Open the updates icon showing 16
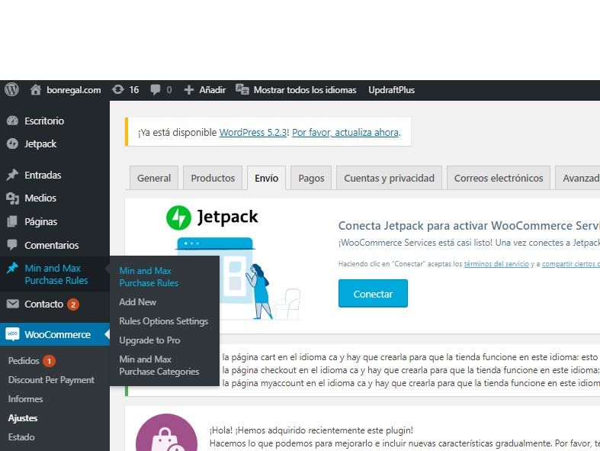The image size is (600, 451). click(x=118, y=89)
